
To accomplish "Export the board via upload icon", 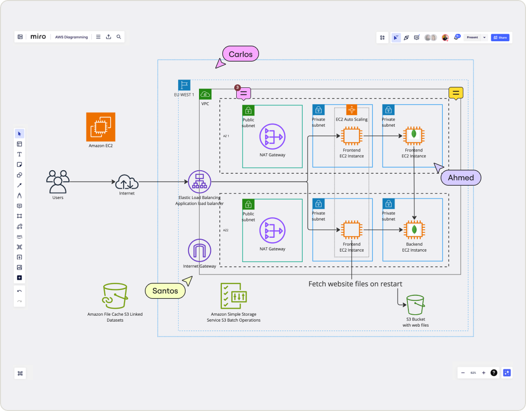I will [x=108, y=37].
